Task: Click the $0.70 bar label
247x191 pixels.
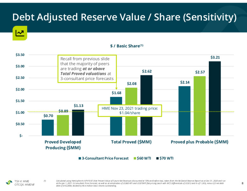Action: 48,116
